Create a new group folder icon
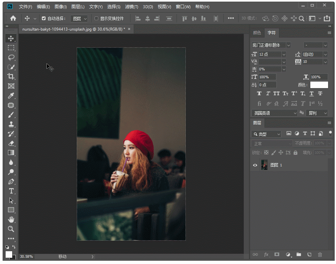Image resolution: width=336 pixels, height=264 pixels. click(x=299, y=254)
